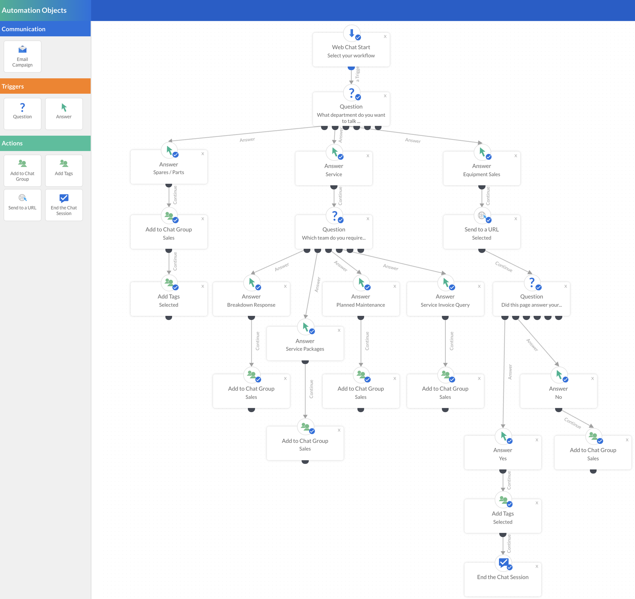Click output connector under Answer No node

[x=559, y=410]
